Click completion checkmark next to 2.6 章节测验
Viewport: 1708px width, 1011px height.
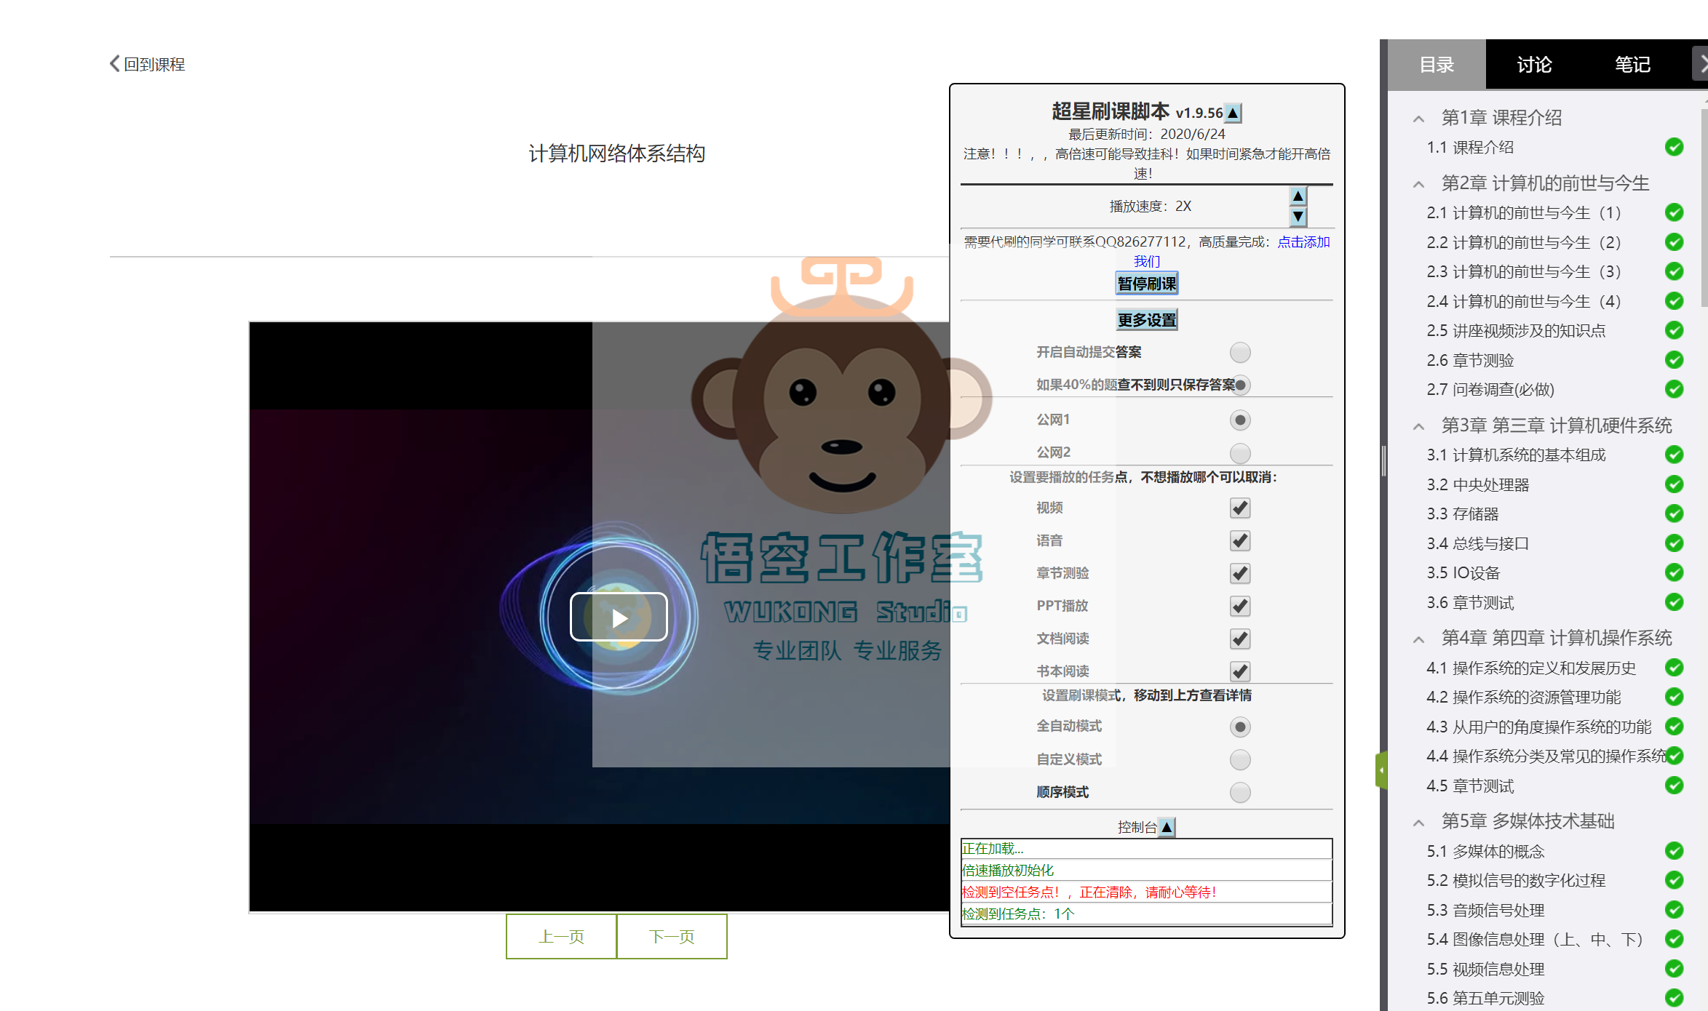point(1674,360)
